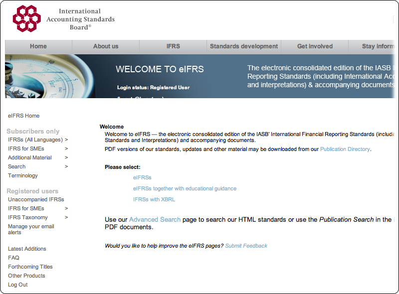Open Additional Material sidebar item
Screen dimensions: 399x294
(x=30, y=157)
